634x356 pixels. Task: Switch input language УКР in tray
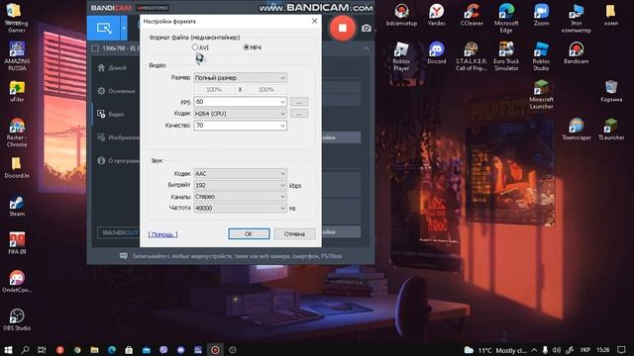(584, 350)
